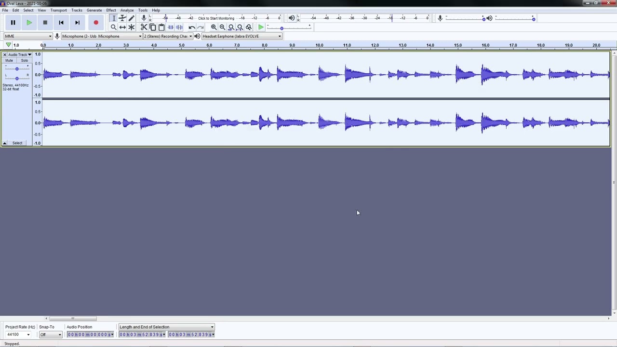Select the Time Shift tool
This screenshot has height=347, width=617.
click(x=122, y=27)
